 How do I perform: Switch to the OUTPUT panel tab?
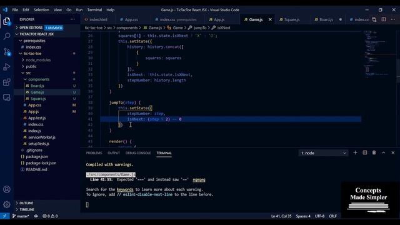coord(114,153)
